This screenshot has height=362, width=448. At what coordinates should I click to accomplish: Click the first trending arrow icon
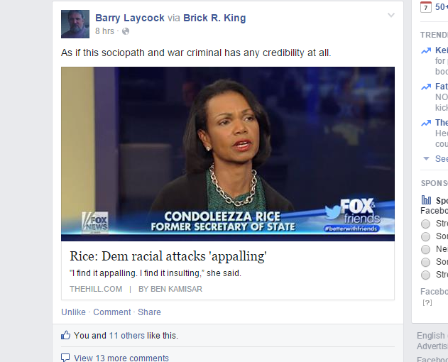[426, 51]
